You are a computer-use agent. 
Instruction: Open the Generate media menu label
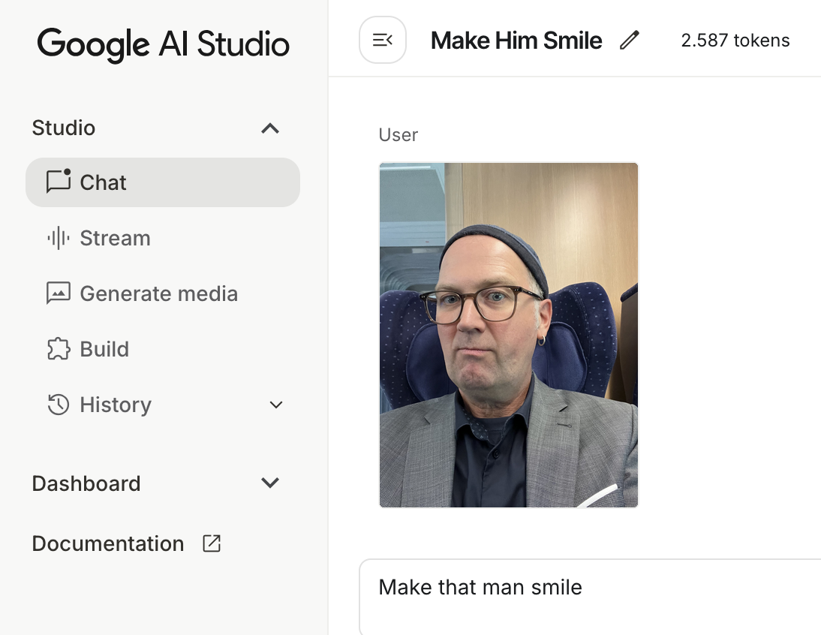158,293
